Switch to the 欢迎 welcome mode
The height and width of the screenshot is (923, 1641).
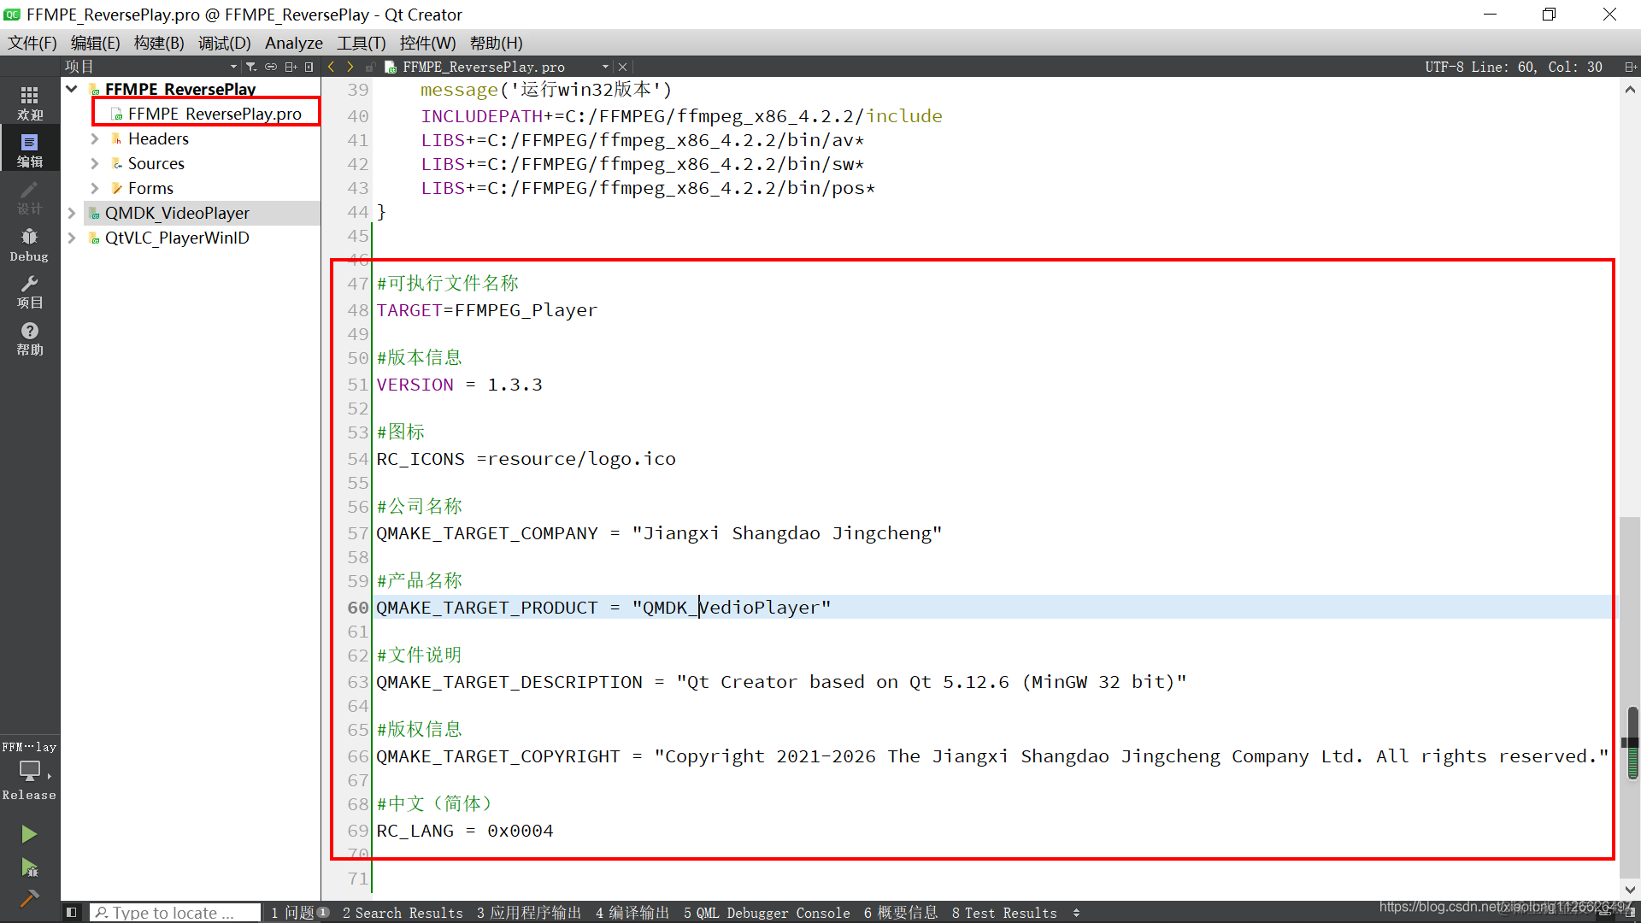click(29, 103)
